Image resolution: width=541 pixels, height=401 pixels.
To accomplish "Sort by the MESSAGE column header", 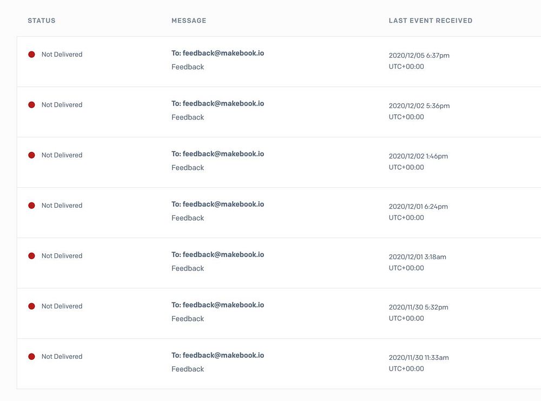I will pyautogui.click(x=189, y=21).
